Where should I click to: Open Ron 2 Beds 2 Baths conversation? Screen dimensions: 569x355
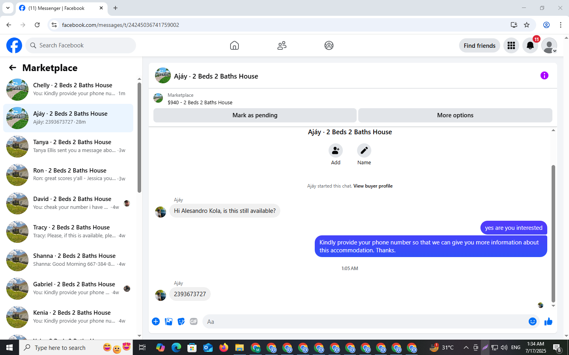68,175
